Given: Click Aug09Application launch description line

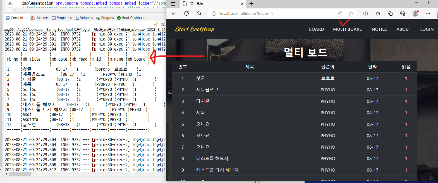Looking at the screenshot, I should coord(85,29).
